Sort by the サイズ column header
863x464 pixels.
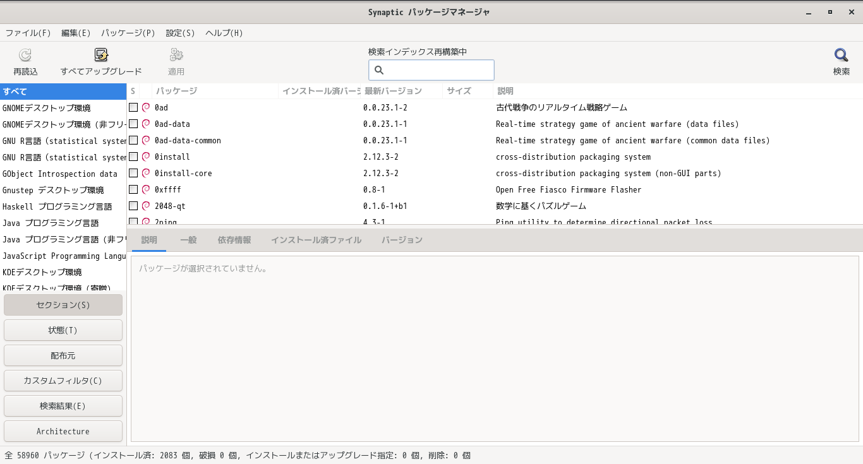tap(468, 91)
